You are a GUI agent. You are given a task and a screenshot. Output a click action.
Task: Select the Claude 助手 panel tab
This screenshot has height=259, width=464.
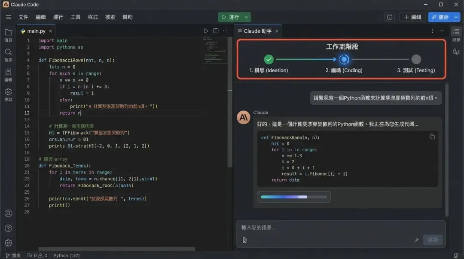[x=258, y=31]
